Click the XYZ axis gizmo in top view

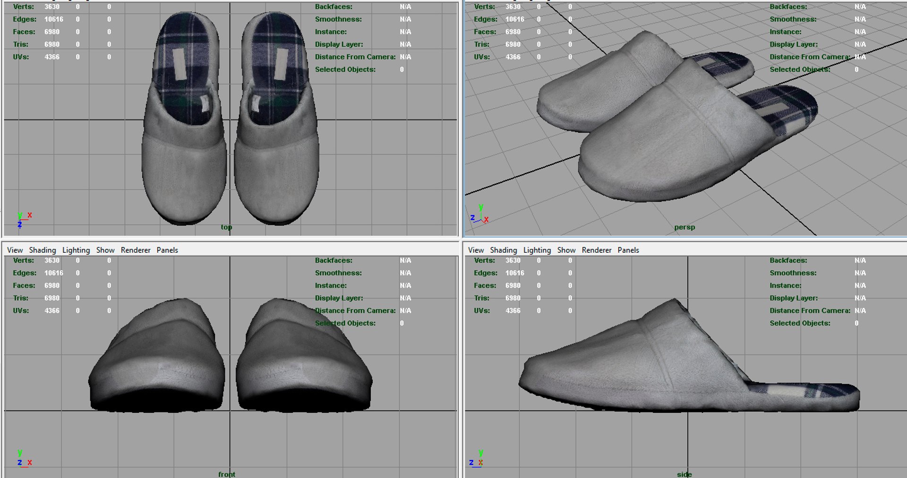point(24,220)
